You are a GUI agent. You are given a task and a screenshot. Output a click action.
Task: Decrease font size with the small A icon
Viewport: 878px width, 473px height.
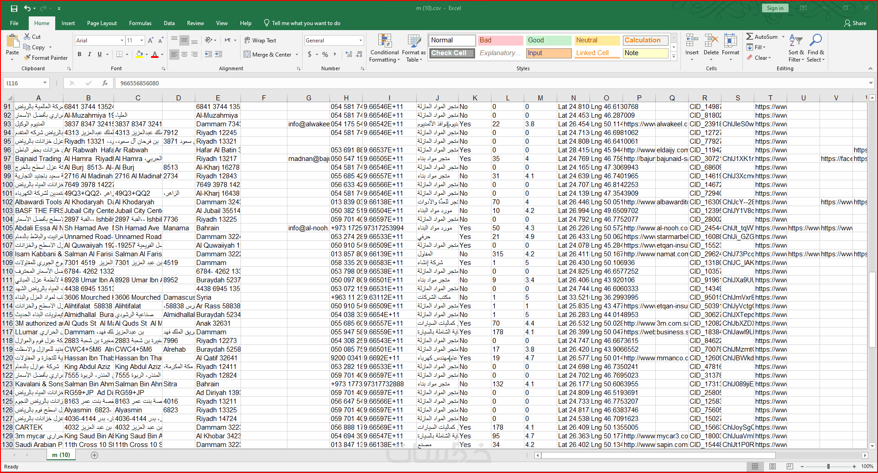pyautogui.click(x=162, y=41)
